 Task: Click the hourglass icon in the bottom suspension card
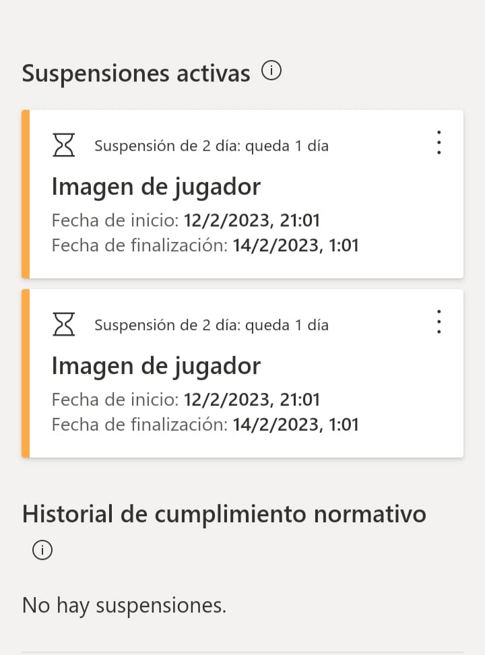pos(64,325)
